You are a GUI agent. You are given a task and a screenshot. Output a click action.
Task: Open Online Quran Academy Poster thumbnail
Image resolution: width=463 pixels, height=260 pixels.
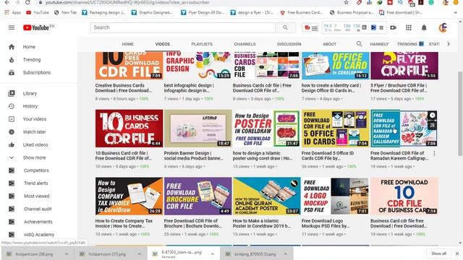pyautogui.click(x=266, y=196)
